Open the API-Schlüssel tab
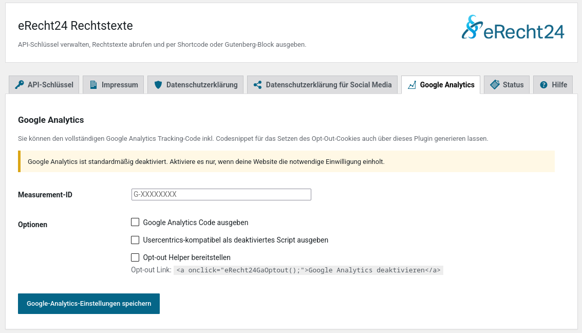The width and height of the screenshot is (582, 333). click(44, 85)
